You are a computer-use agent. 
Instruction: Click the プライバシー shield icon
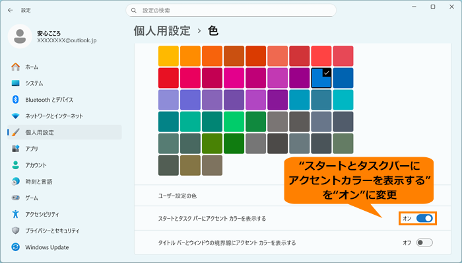(x=16, y=231)
